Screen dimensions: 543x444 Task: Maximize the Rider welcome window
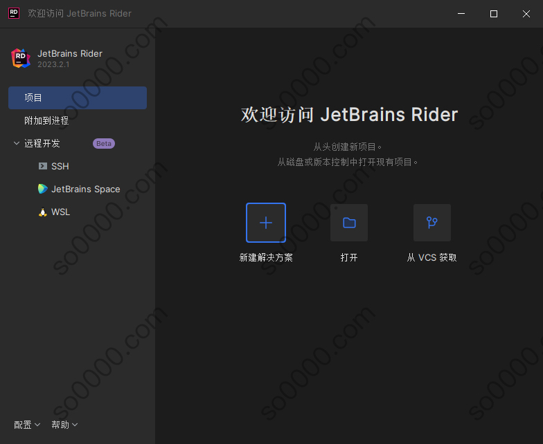493,14
